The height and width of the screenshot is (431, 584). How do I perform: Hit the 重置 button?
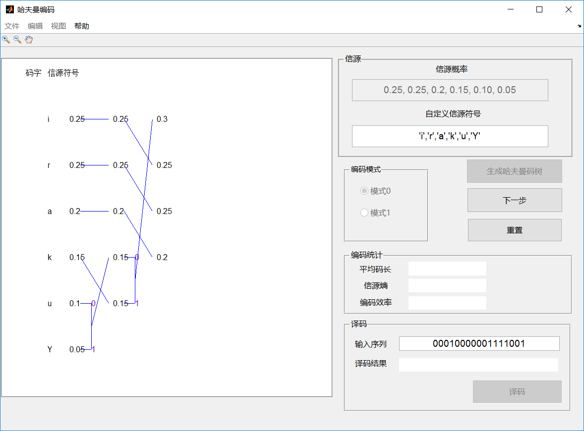click(515, 230)
